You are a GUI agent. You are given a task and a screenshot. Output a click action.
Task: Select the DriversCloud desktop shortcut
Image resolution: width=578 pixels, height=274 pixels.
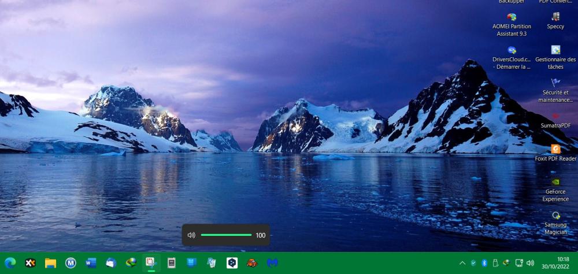click(512, 58)
